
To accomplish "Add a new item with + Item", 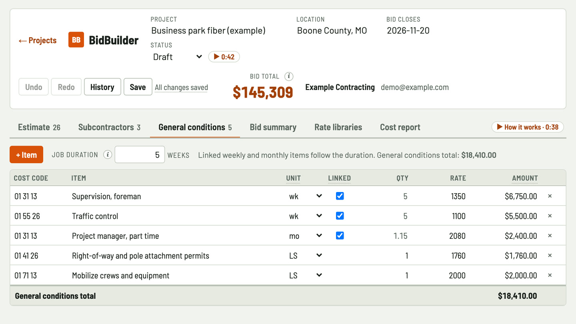I will [x=26, y=155].
